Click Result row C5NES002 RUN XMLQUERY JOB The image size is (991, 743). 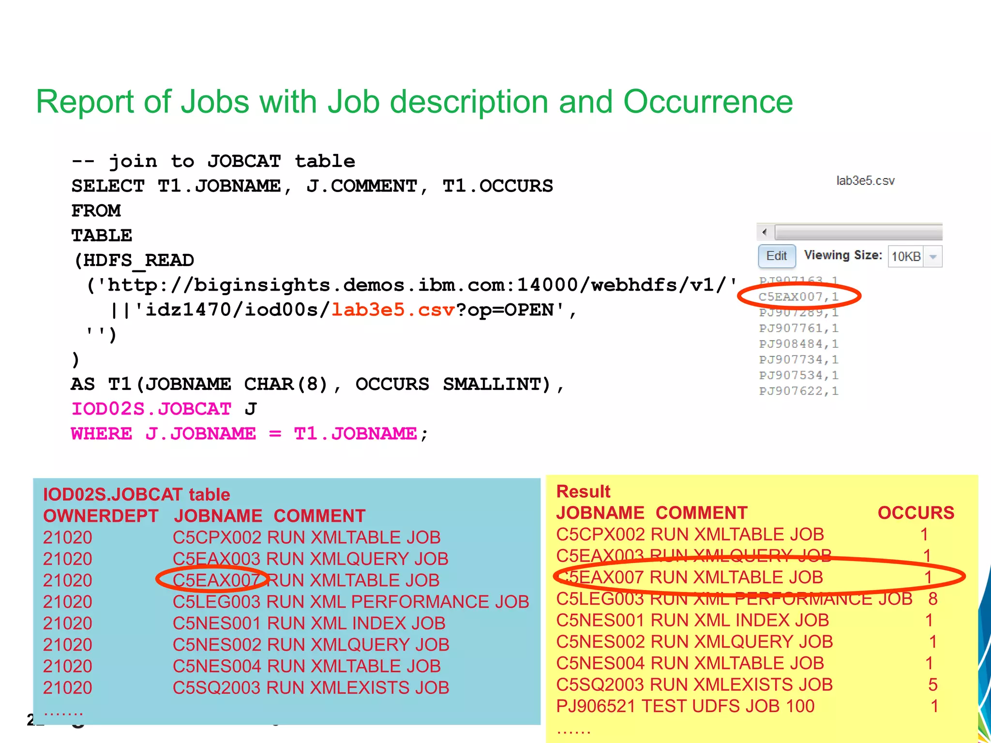click(x=747, y=641)
